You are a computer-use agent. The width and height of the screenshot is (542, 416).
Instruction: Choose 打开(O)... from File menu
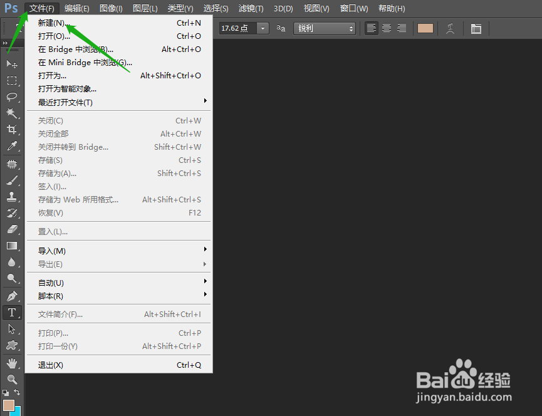click(118, 36)
